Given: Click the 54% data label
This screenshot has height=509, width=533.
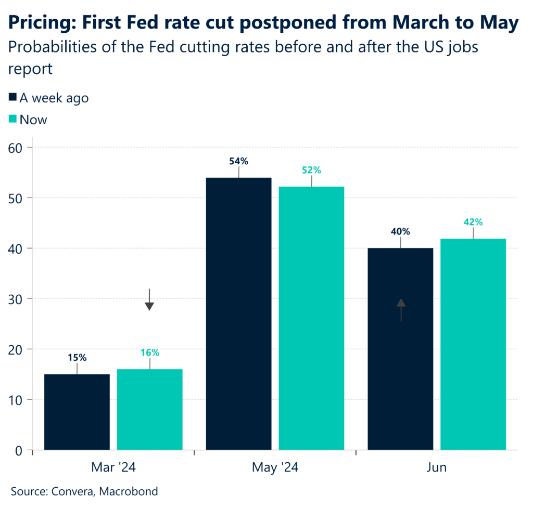Looking at the screenshot, I should tap(239, 161).
